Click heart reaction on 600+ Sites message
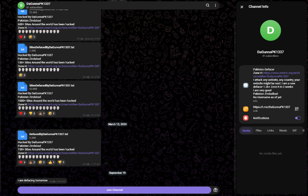Image resolution: width=308 pixels, height=196 pixels. (x=22, y=37)
